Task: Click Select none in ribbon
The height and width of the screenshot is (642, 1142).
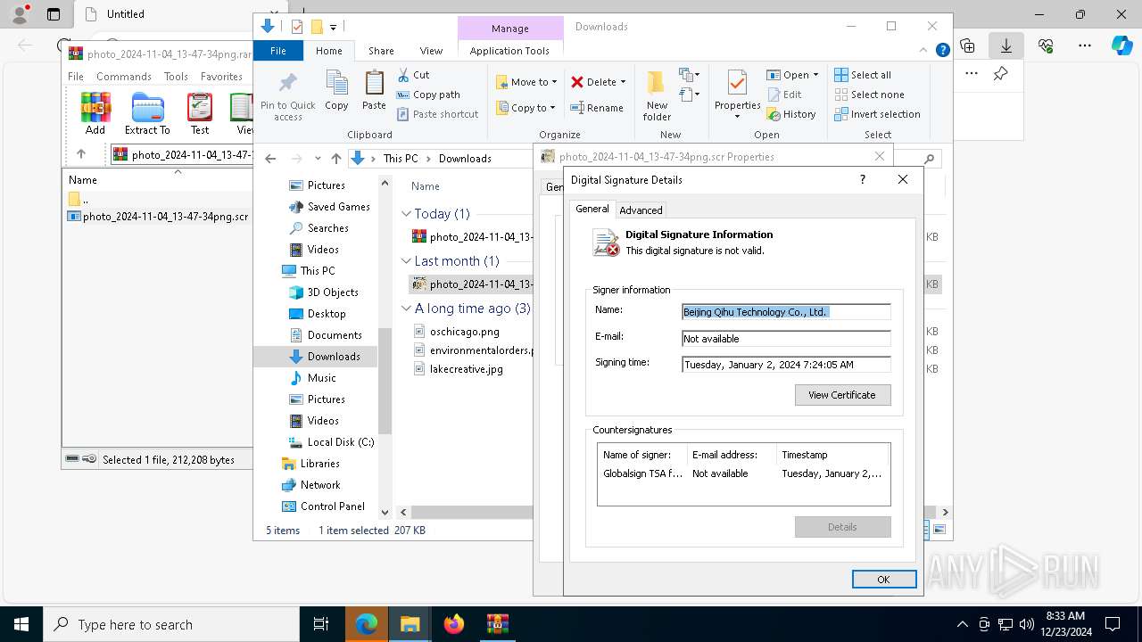Action: (869, 95)
